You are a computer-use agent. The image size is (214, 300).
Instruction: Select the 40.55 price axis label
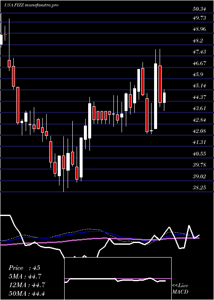pyautogui.click(x=199, y=153)
